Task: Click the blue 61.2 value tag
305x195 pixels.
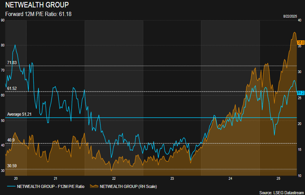Action: coord(301,93)
